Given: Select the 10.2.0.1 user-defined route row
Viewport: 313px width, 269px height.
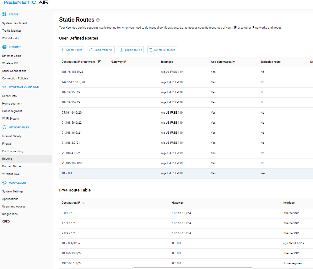Looking at the screenshot, I should pos(185,173).
